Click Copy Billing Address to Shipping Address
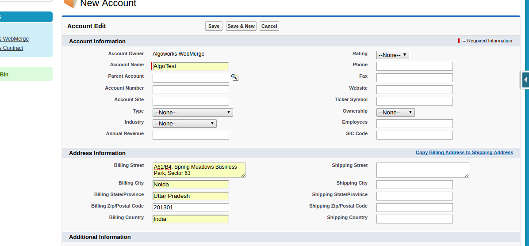Image resolution: width=529 pixels, height=246 pixels. point(464,153)
